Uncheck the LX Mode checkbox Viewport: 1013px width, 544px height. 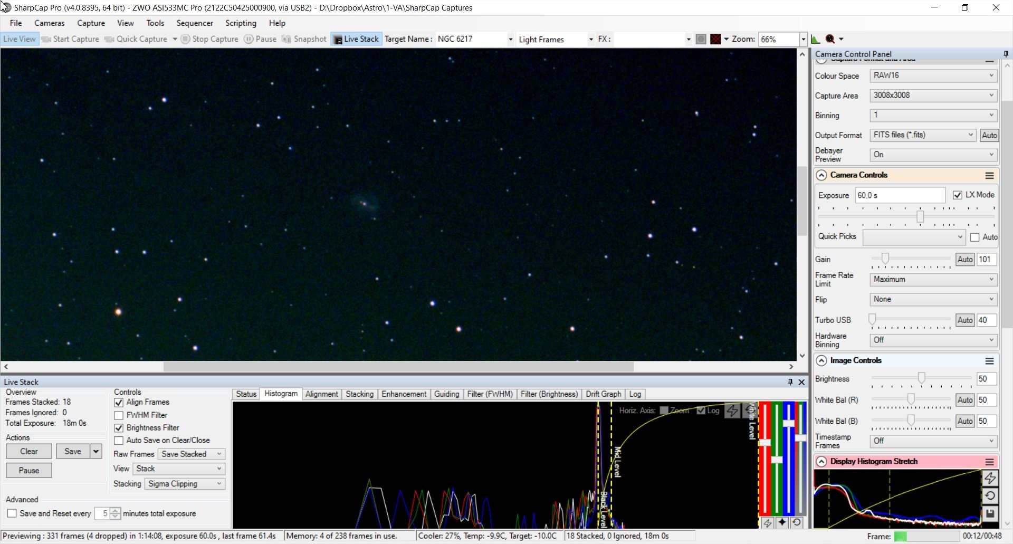(x=957, y=195)
